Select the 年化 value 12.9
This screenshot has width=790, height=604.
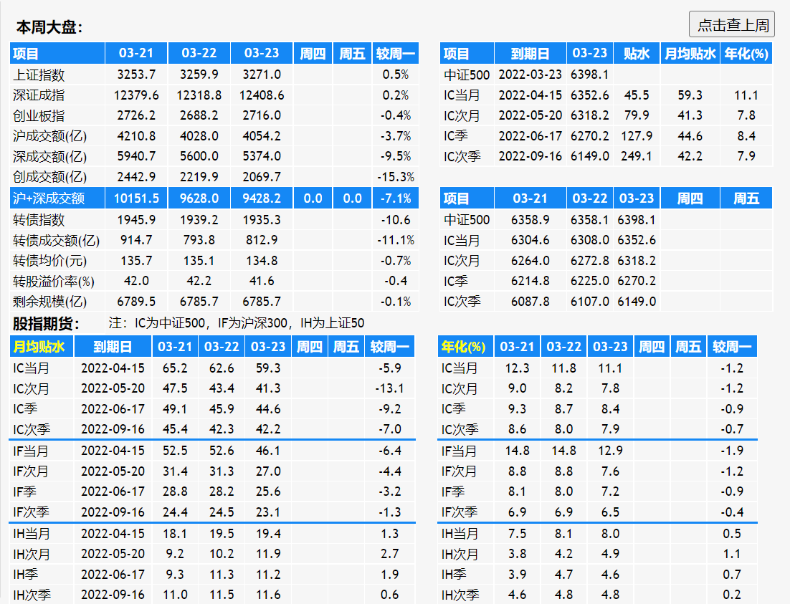(610, 451)
